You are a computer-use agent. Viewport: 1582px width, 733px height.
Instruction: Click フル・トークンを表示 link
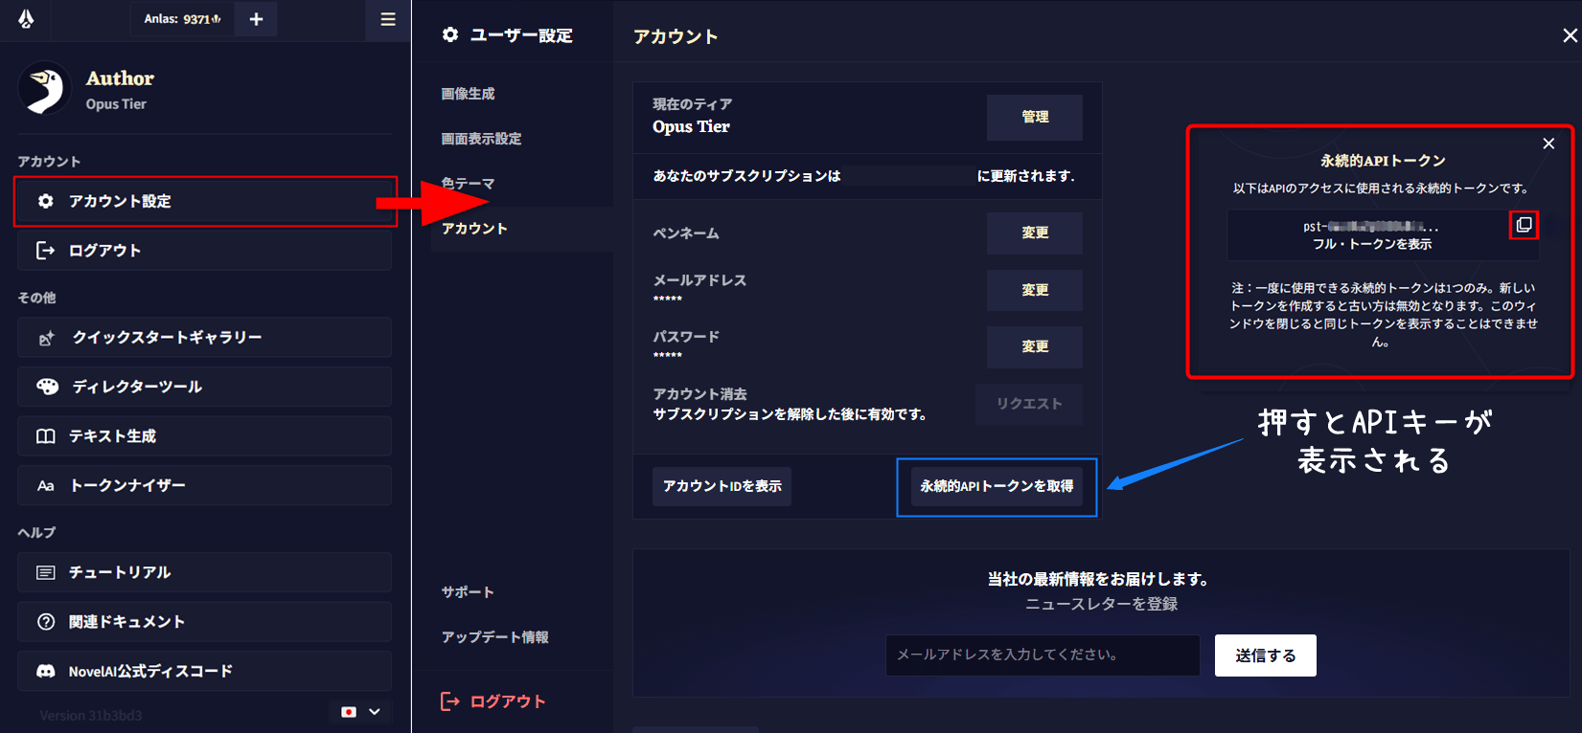1372,244
